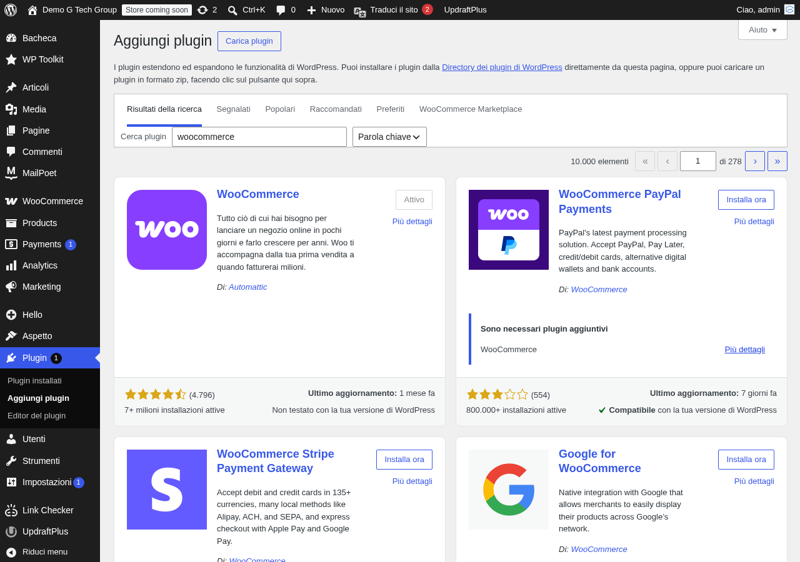The width and height of the screenshot is (800, 562).
Task: Open Più dettagli for the WooCommerce plugin
Action: [x=412, y=221]
